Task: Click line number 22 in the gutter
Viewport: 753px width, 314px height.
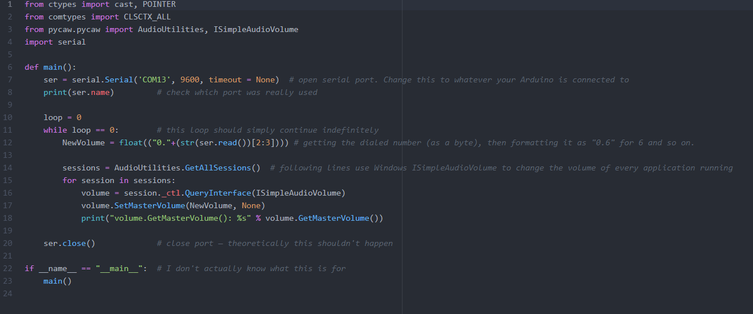Action: (8, 268)
